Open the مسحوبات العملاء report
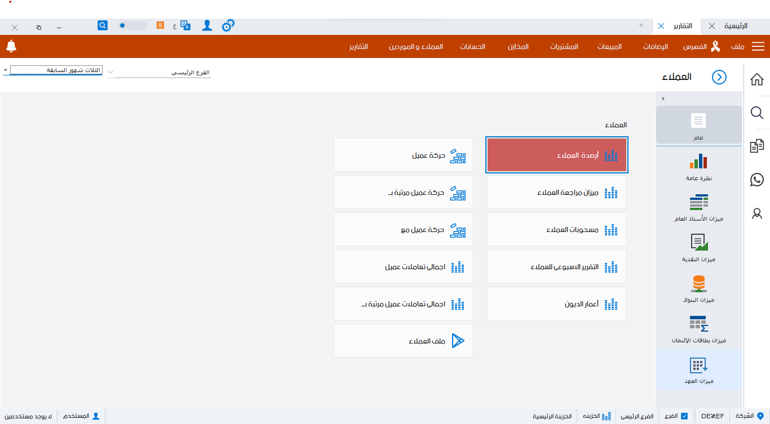The image size is (770, 424). (557, 229)
